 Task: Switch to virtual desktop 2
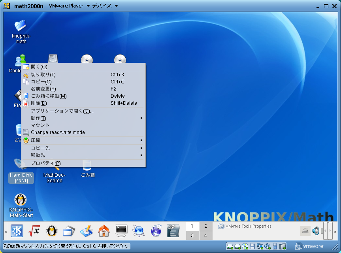click(x=205, y=226)
